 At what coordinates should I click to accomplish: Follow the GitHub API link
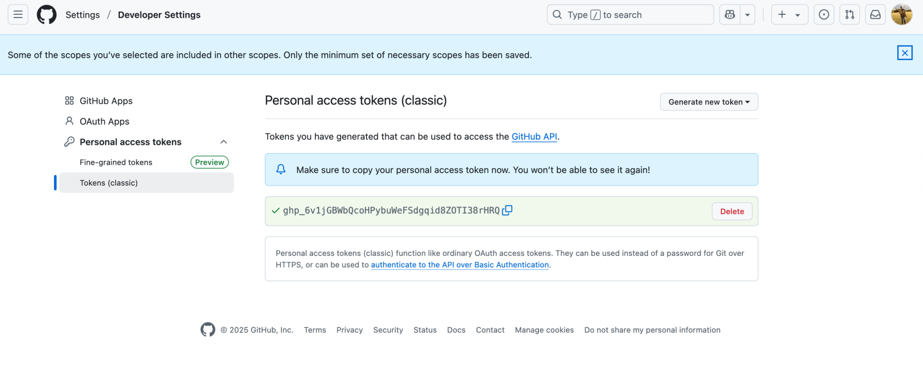pos(535,137)
